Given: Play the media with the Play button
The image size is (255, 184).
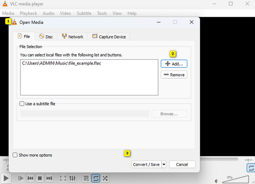Looking at the screenshot, I should (x=6, y=178).
